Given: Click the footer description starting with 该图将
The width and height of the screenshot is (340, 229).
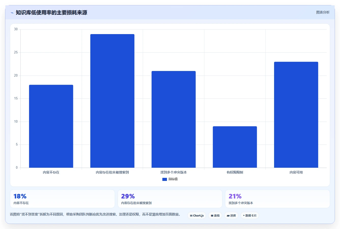Looking at the screenshot, I should [x=95, y=214].
